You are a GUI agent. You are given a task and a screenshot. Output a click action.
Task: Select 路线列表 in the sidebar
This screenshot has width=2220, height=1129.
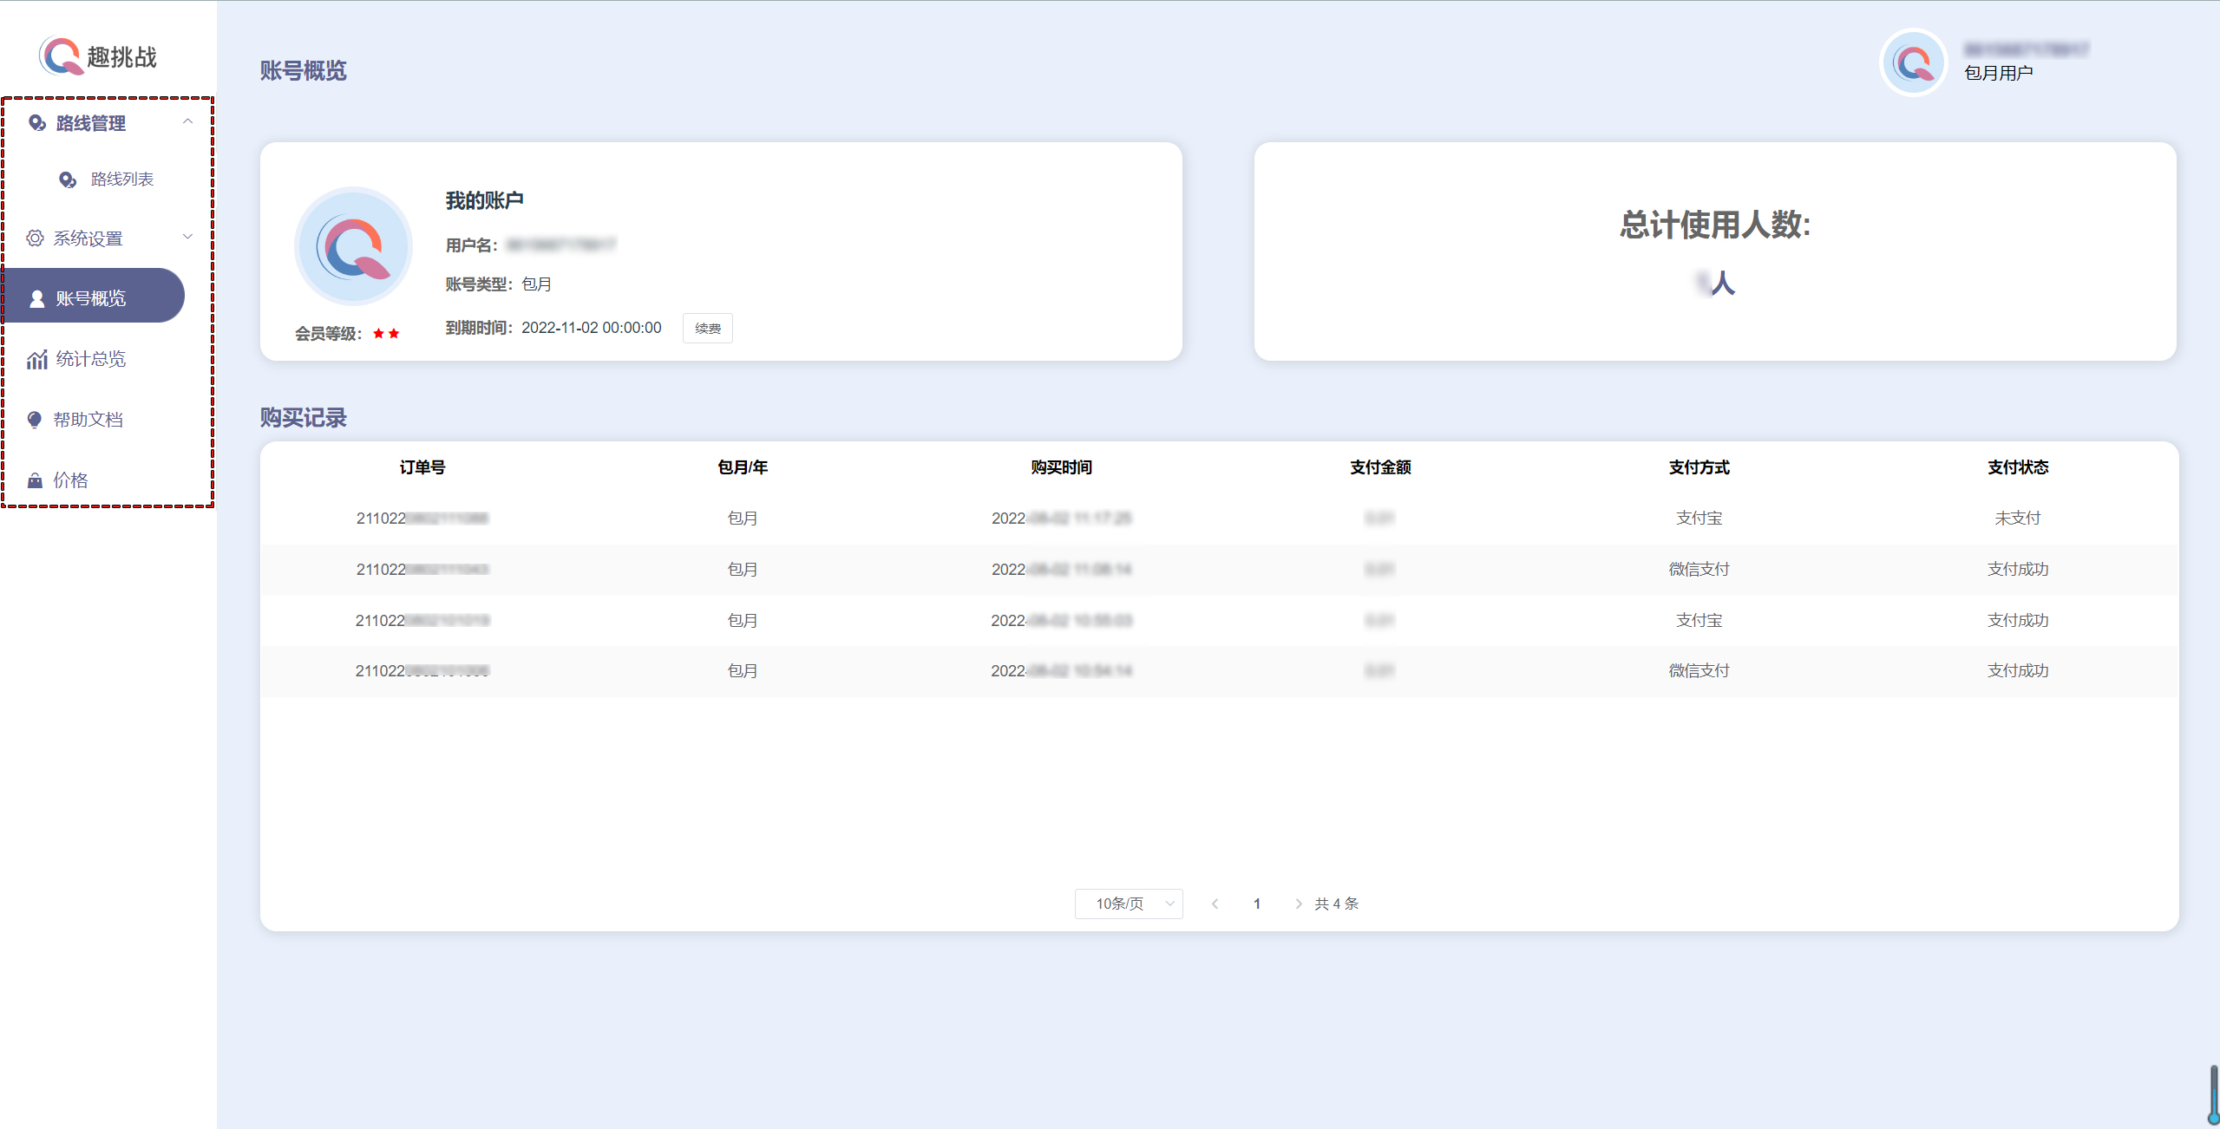tap(121, 179)
